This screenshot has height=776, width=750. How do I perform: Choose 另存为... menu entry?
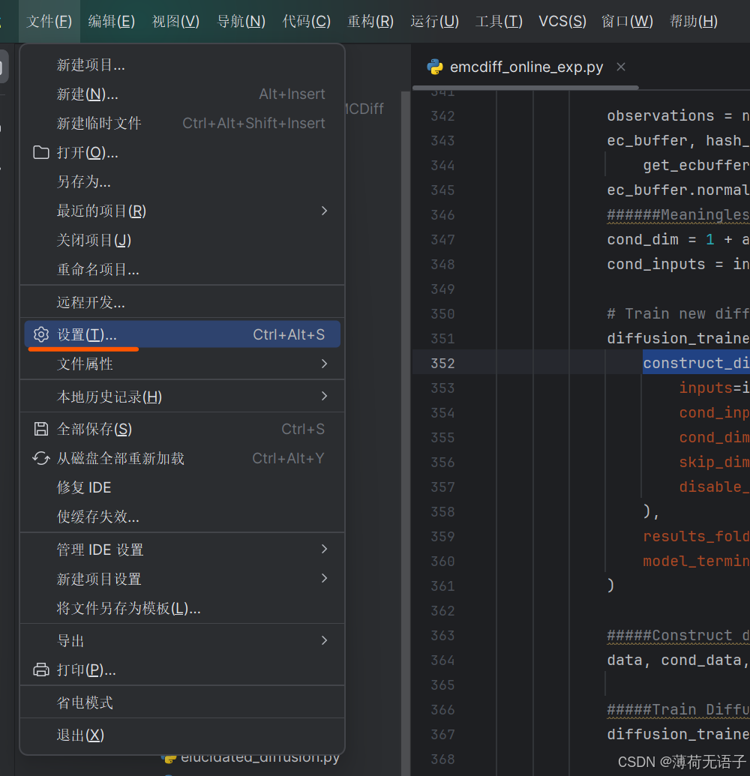pyautogui.click(x=182, y=181)
